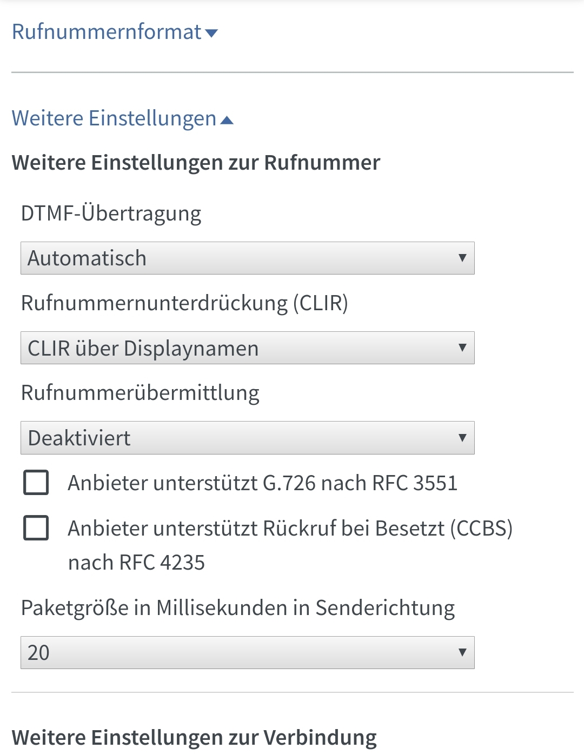Viewport: 584px width, 755px height.
Task: Click the up triangle beside Weitere Einstellungen
Action: pyautogui.click(x=227, y=120)
